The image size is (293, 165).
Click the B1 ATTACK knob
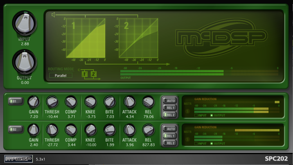click(129, 102)
